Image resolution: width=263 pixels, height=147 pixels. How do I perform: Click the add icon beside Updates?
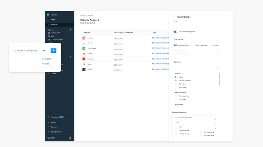tap(71, 30)
